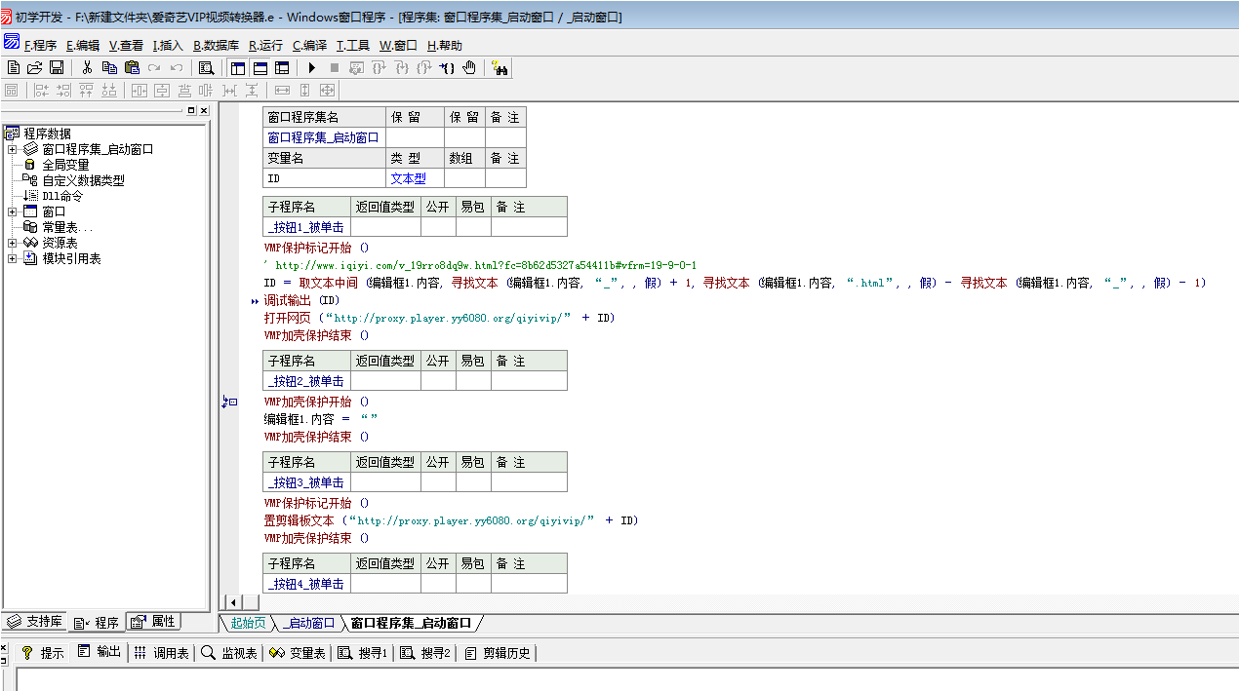Show the 剪辑历史 bottom tab
The height and width of the screenshot is (691, 1239).
coord(498,653)
